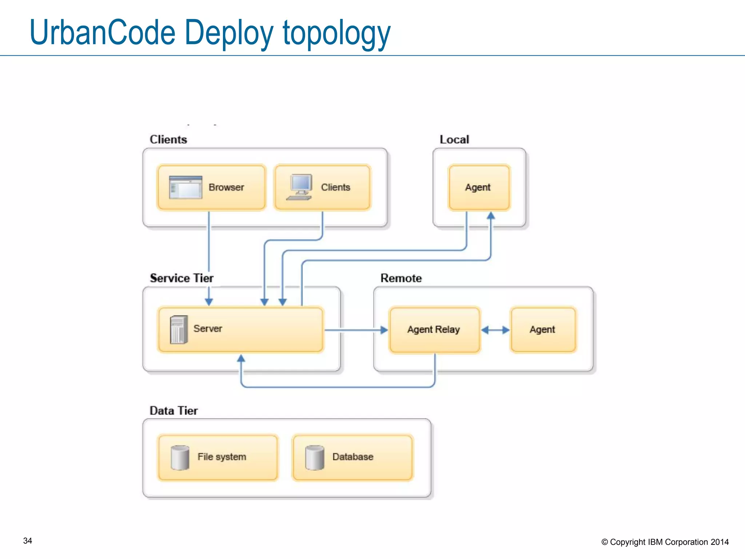
Task: Click the browser window icon
Action: coord(186,187)
